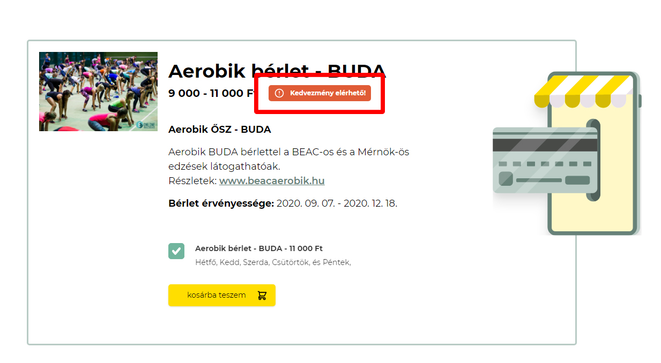Click the 'Aerobik bérlet - BUDA' title
661x363 pixels.
click(277, 71)
